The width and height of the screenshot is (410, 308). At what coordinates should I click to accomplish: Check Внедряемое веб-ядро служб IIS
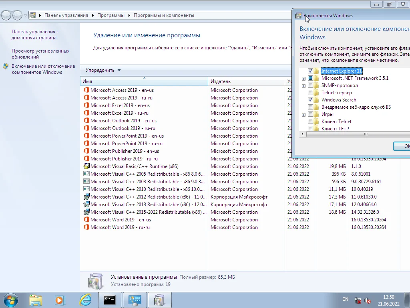click(x=310, y=107)
